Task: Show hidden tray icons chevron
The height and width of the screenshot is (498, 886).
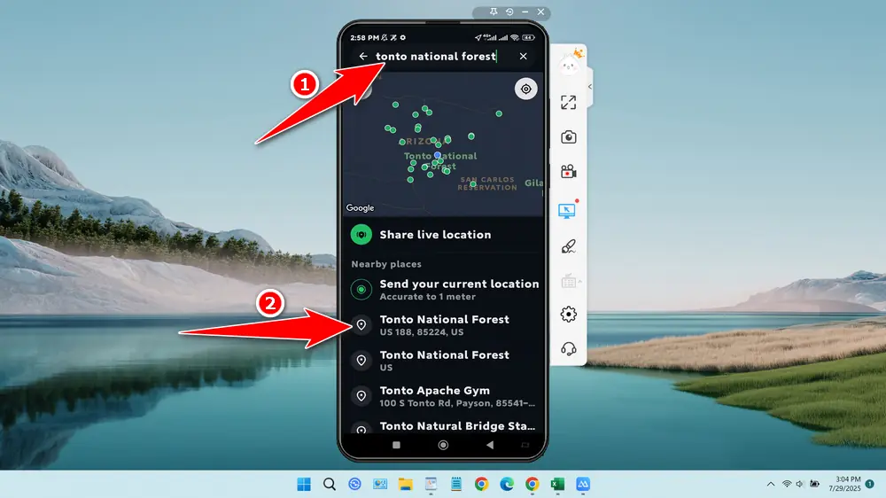Action: [771, 484]
